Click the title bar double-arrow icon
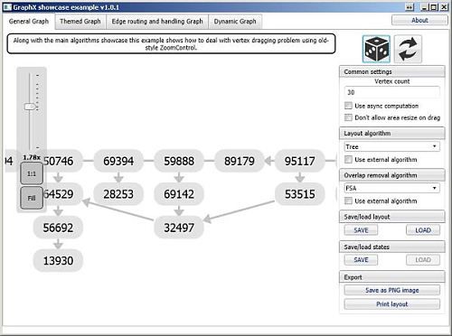This screenshot has height=336, width=452. (x=410, y=7)
